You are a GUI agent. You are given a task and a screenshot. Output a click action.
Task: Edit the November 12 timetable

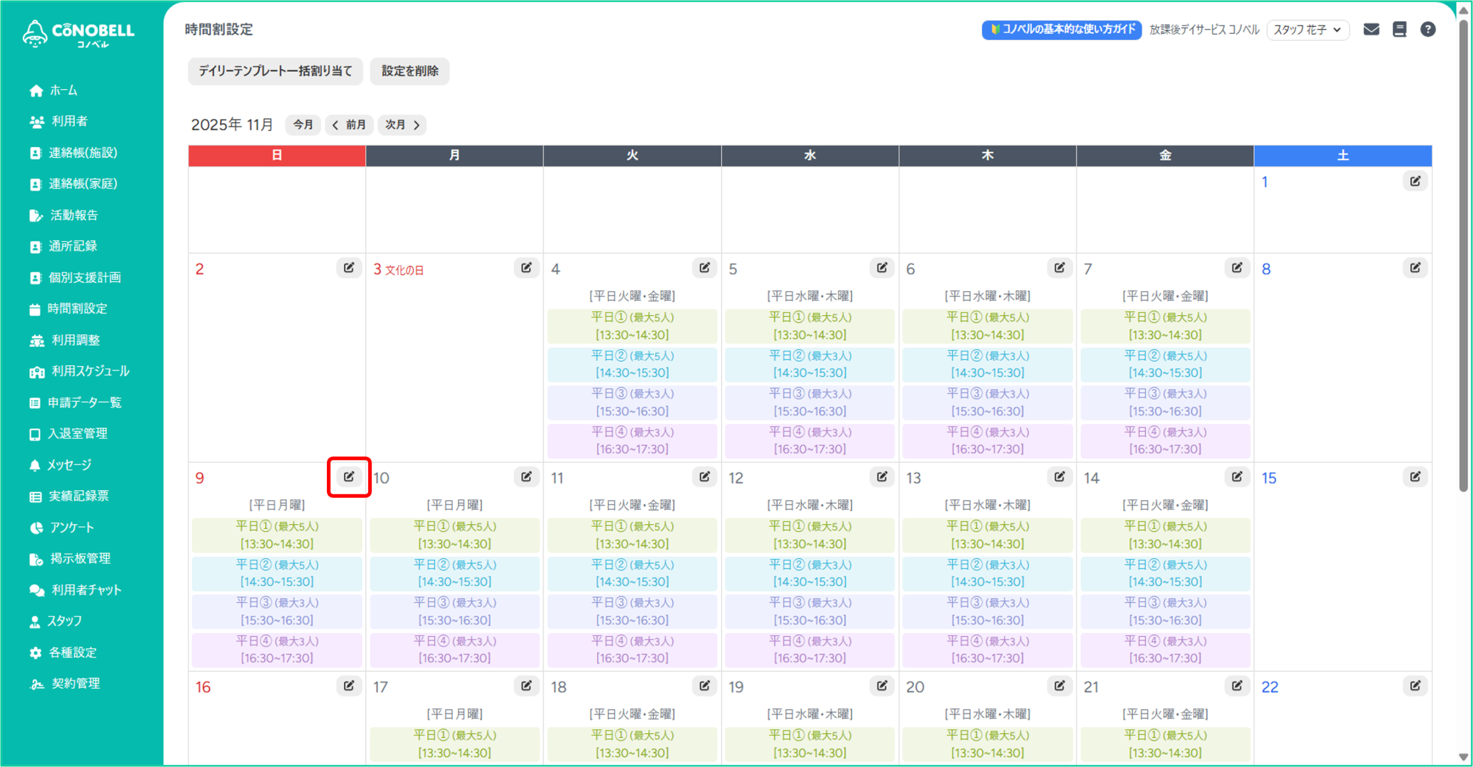[881, 477]
